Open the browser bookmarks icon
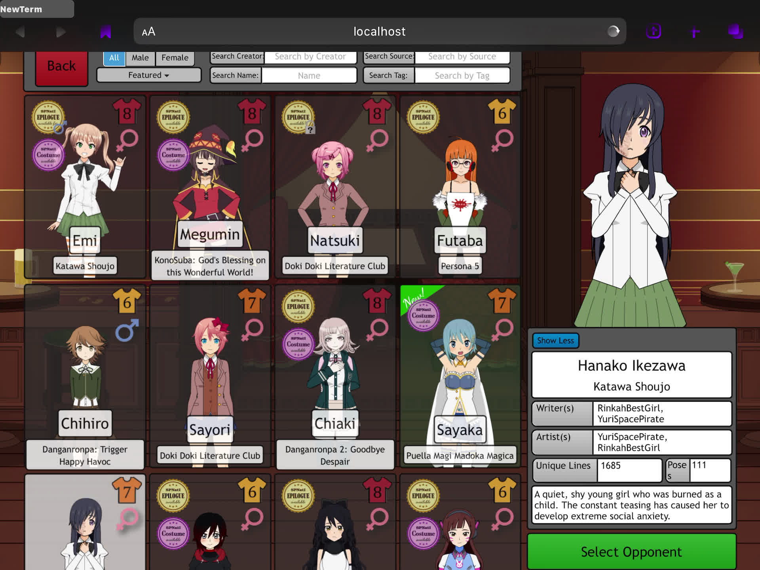760x570 pixels. pos(106,32)
